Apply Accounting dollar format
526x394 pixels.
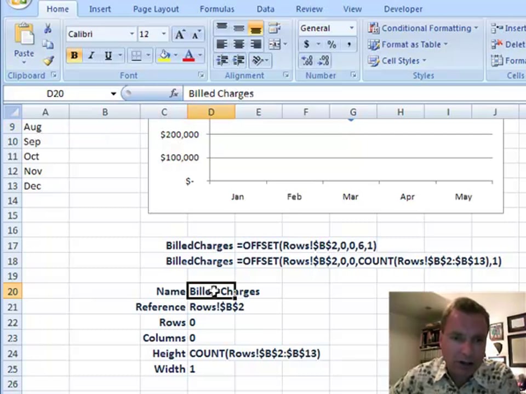pos(306,44)
